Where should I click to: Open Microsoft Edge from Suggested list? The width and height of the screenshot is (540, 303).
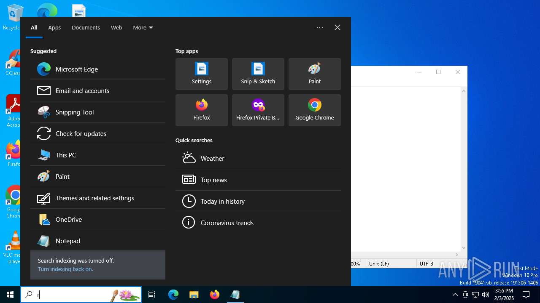[98, 69]
